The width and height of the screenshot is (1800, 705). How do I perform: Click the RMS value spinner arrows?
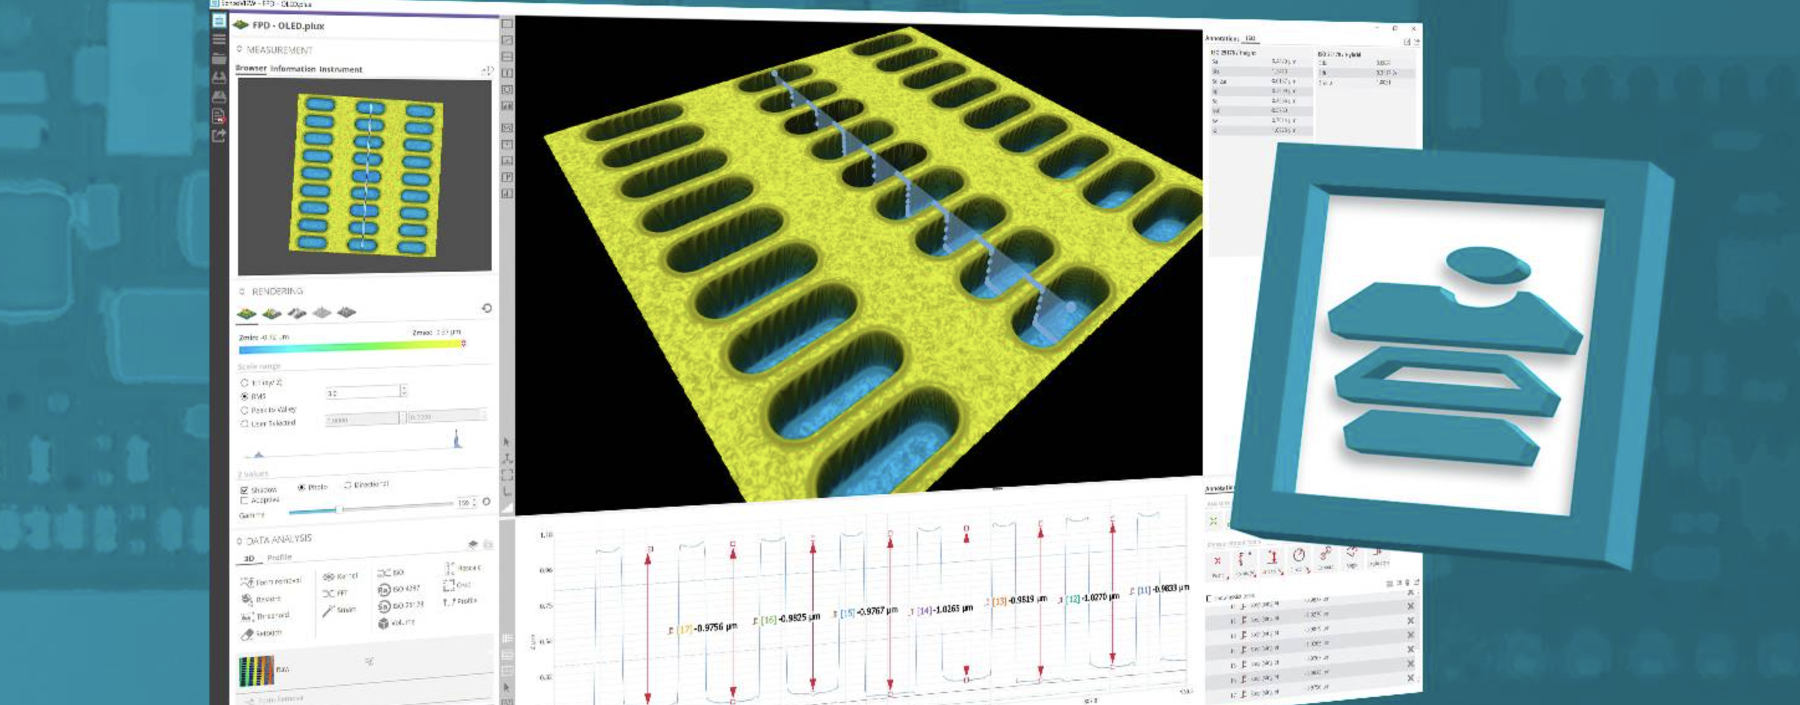coord(404,390)
